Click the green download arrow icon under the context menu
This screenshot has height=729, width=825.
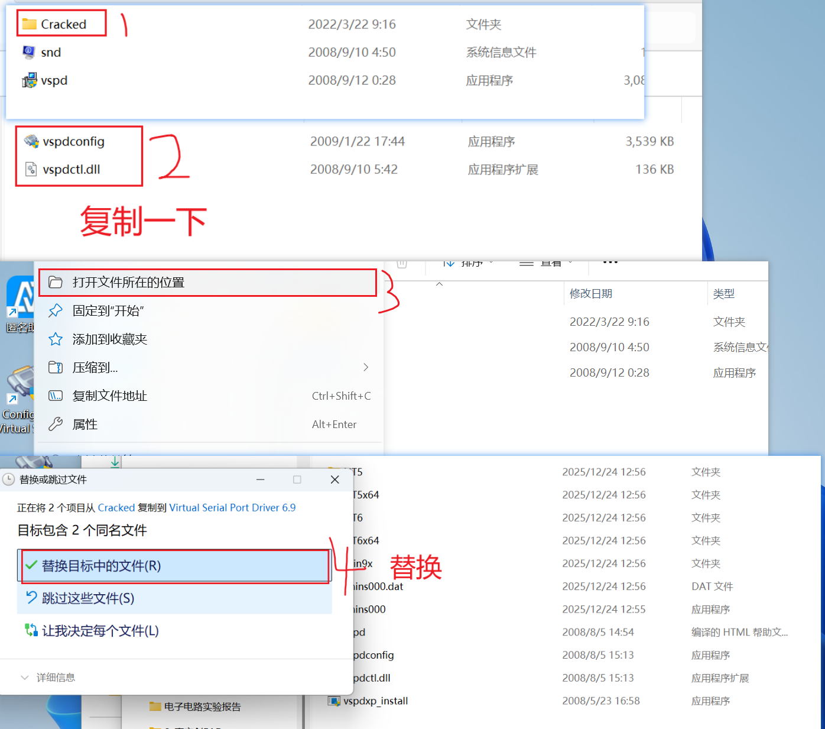(115, 462)
